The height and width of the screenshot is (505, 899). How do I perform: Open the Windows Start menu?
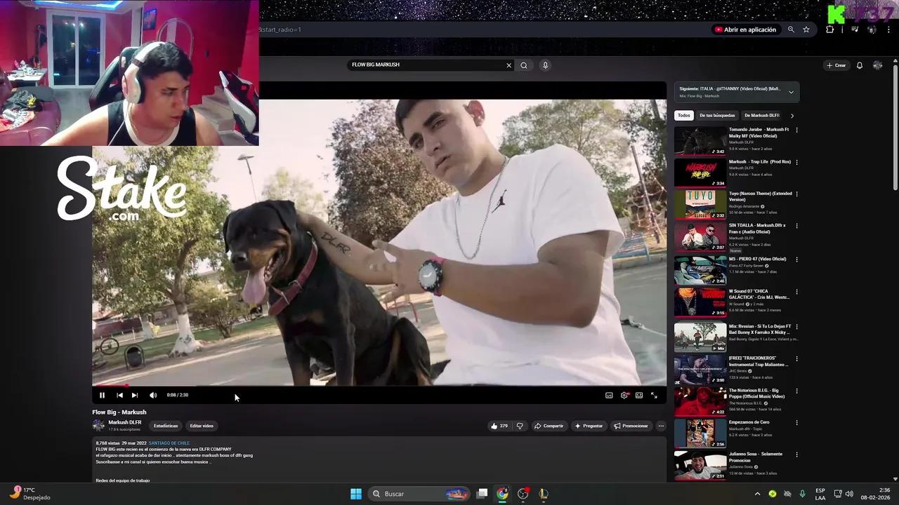[x=356, y=494]
